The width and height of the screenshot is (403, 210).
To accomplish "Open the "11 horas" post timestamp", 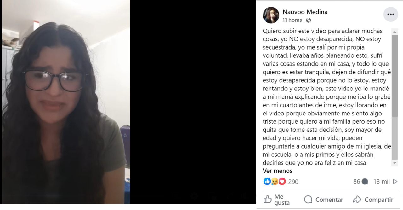I will (x=292, y=20).
